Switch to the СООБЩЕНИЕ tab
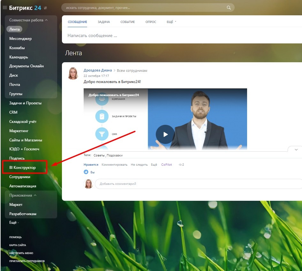This screenshot has width=302, height=271. point(78,22)
